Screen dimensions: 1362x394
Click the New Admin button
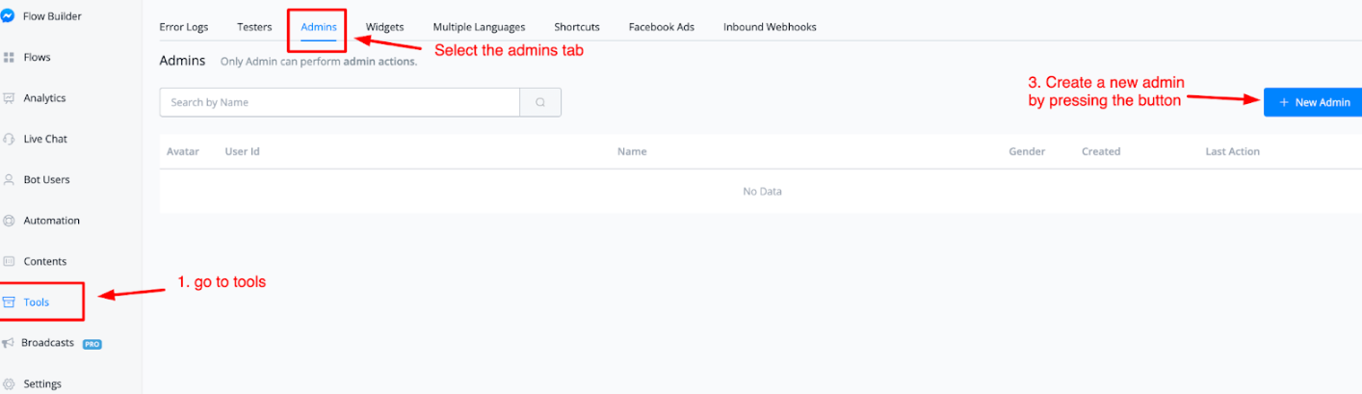(x=1313, y=102)
